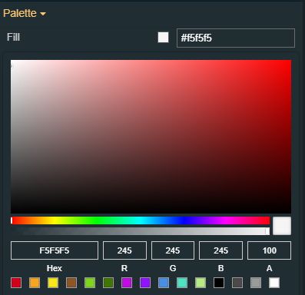Click the B value input field
Viewport: 305px width, 295px height.
point(220,250)
